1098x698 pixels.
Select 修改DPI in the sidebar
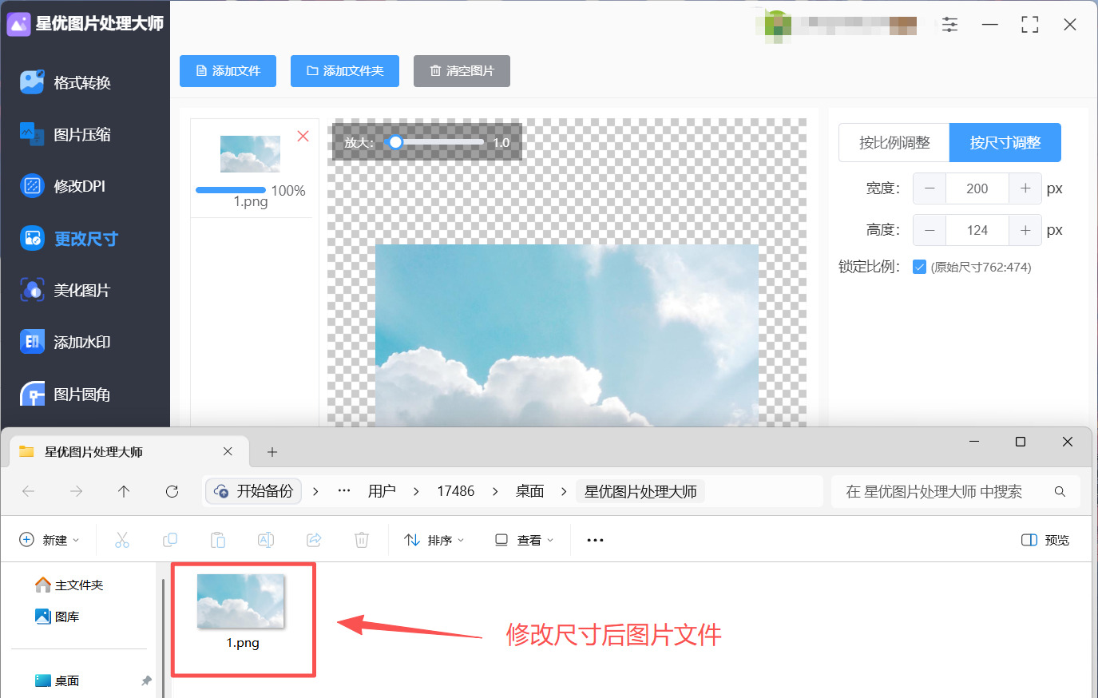tap(63, 186)
